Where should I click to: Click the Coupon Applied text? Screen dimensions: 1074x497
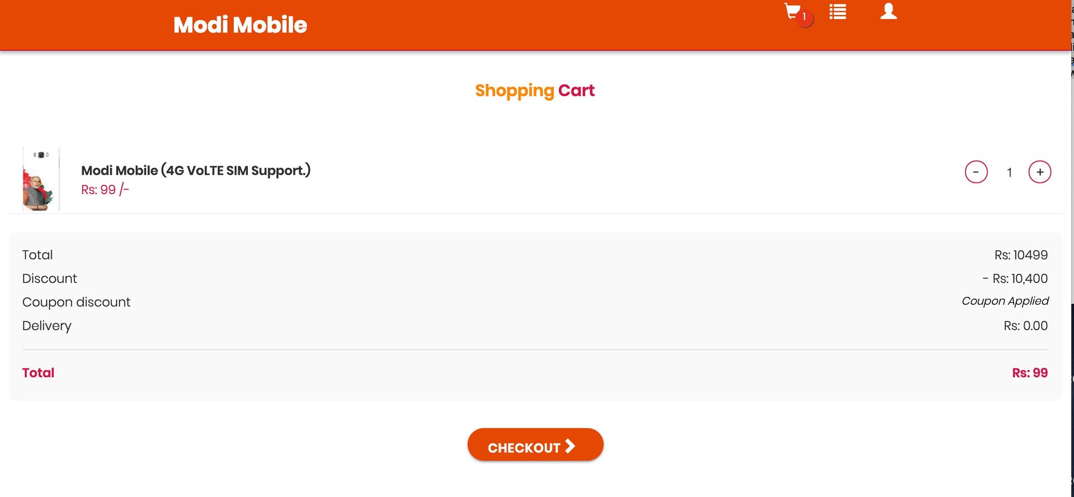pyautogui.click(x=1005, y=301)
